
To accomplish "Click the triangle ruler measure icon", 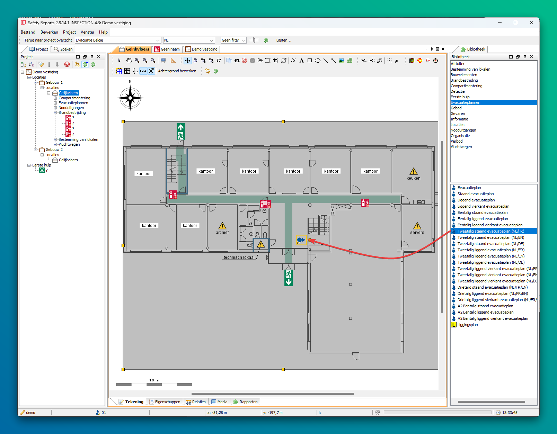I will click(x=173, y=61).
